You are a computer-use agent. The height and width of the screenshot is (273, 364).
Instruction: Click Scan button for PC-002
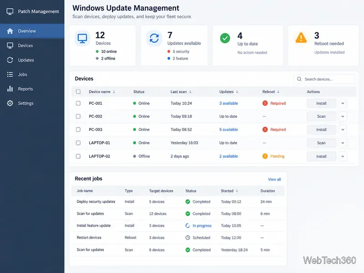pyautogui.click(x=321, y=116)
